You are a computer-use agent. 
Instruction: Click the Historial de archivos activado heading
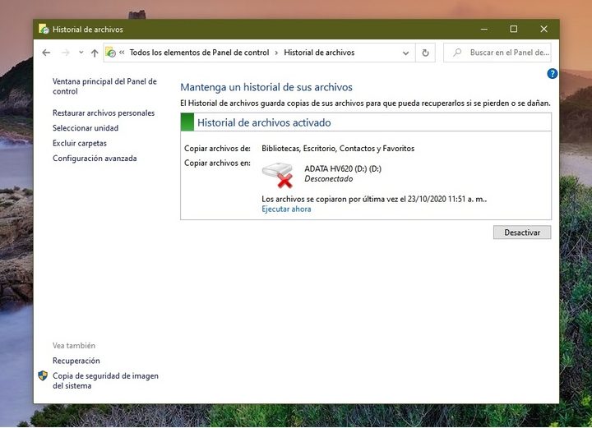(x=264, y=123)
